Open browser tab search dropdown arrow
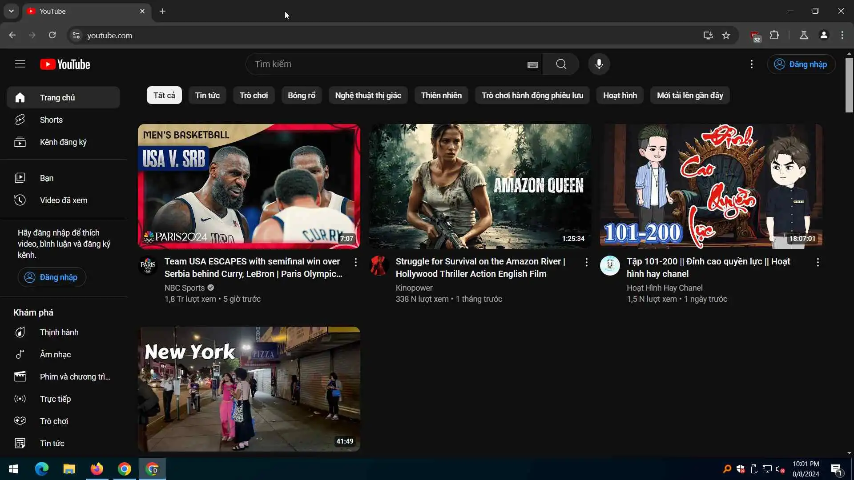Image resolution: width=854 pixels, height=480 pixels. click(x=11, y=11)
